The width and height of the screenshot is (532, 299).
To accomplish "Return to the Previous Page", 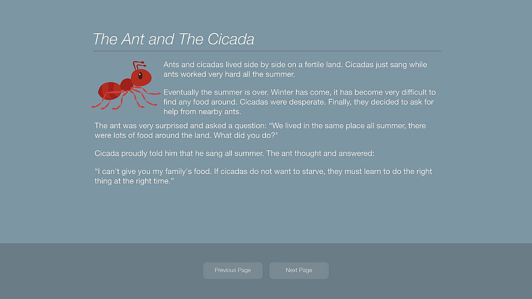I will pyautogui.click(x=233, y=270).
